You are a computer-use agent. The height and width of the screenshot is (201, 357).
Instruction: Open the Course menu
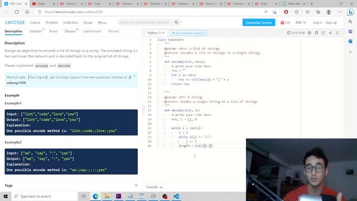(35, 22)
